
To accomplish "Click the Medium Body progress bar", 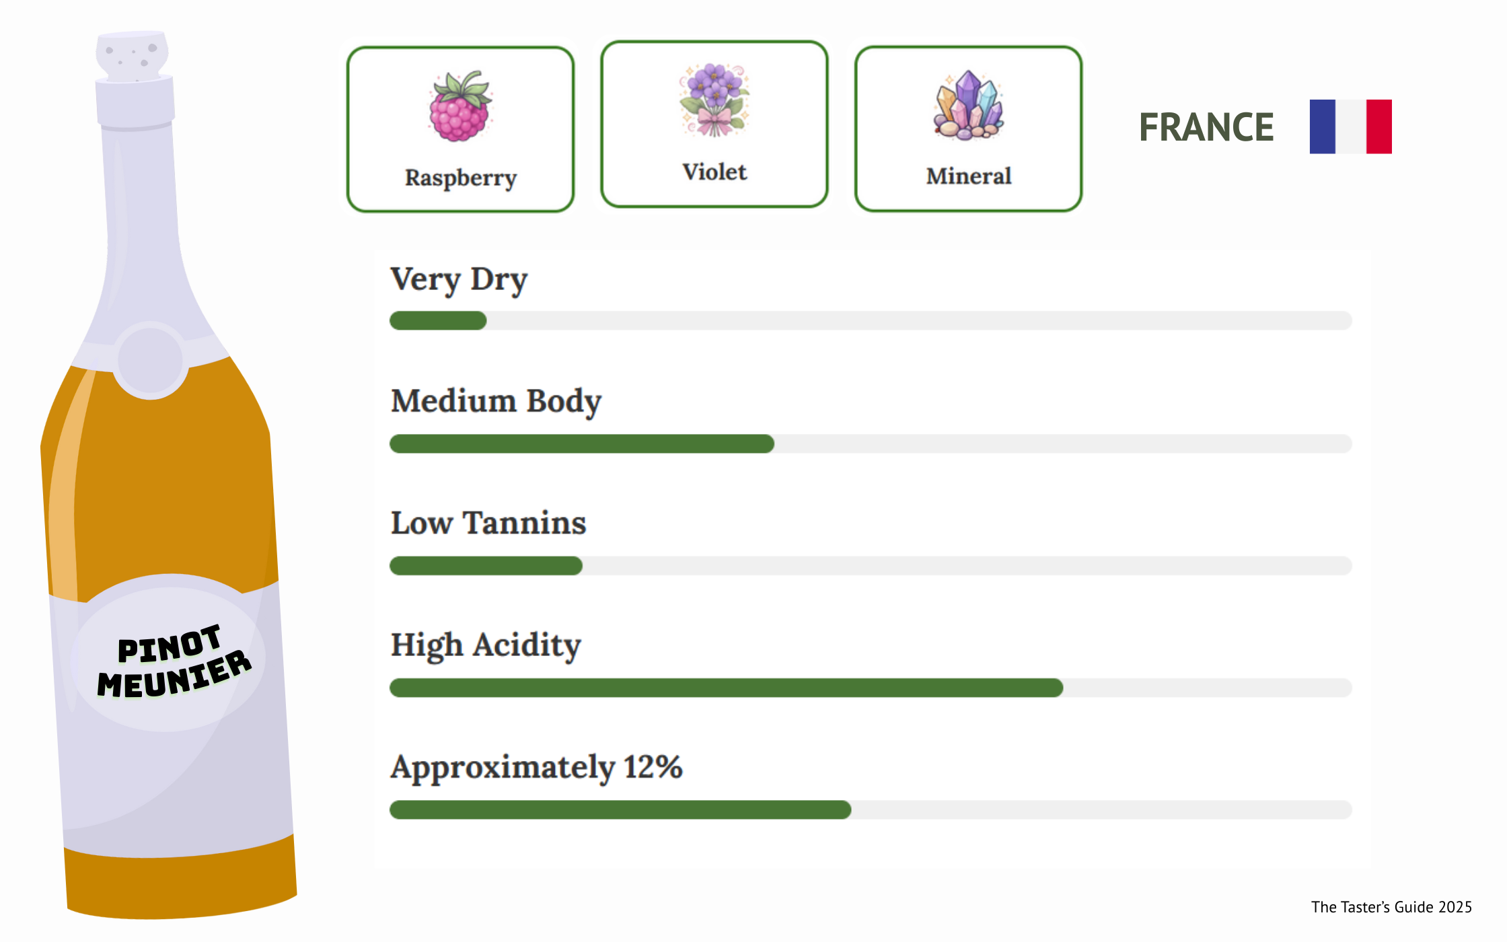I will [x=871, y=443].
